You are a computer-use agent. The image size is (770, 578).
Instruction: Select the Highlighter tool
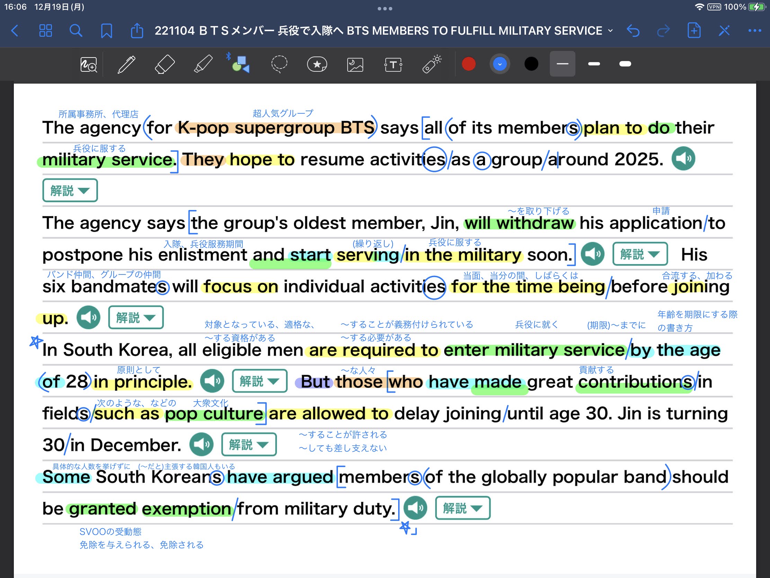click(x=203, y=64)
